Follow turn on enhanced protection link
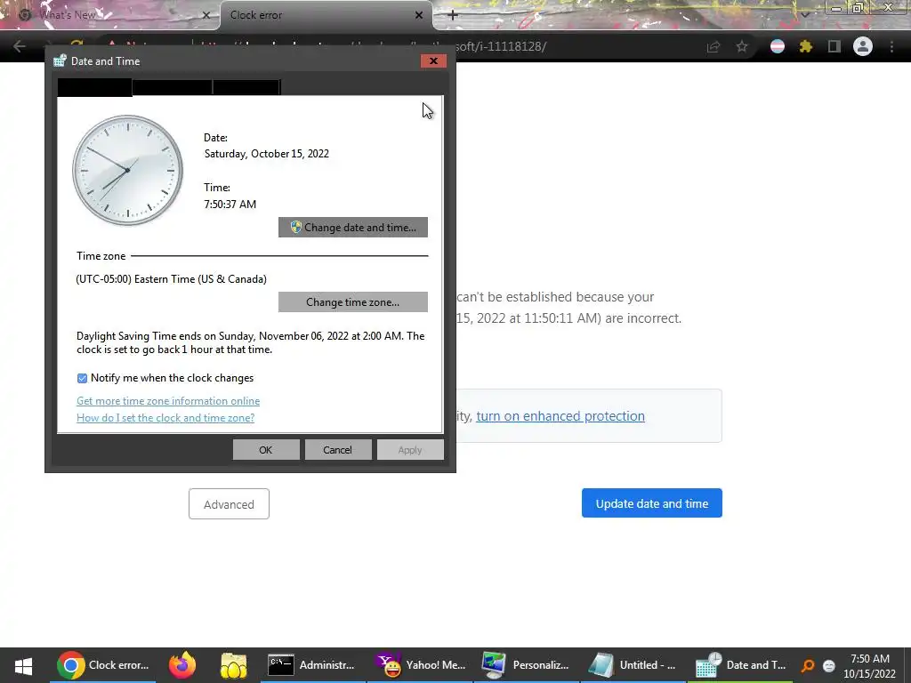This screenshot has width=911, height=683. coord(560,416)
